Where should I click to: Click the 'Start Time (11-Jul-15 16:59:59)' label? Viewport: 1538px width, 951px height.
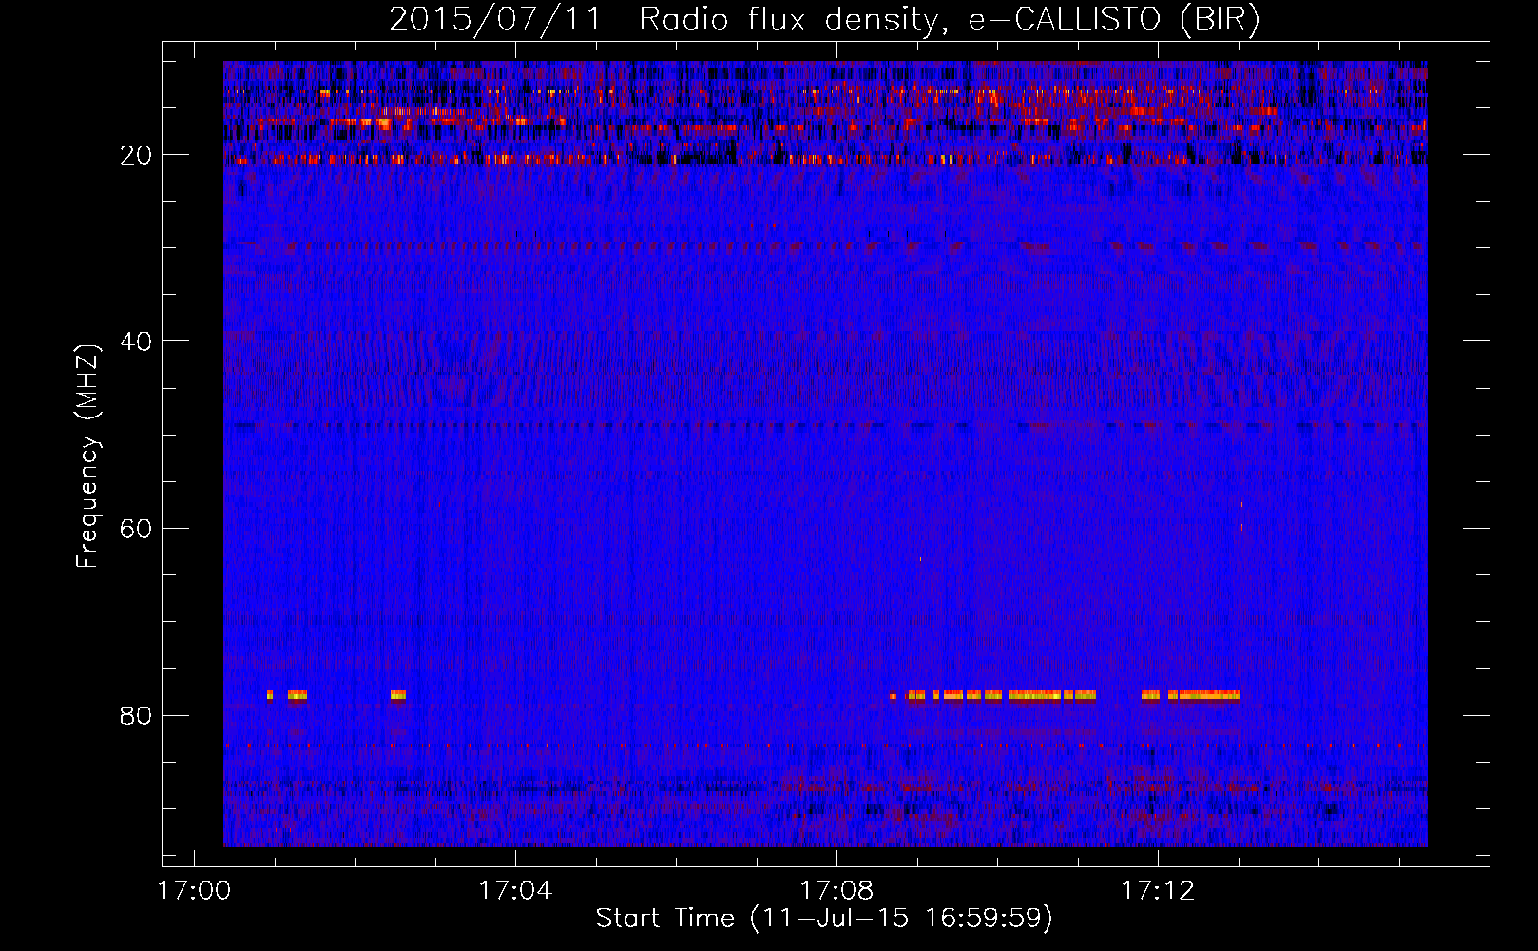point(824,919)
